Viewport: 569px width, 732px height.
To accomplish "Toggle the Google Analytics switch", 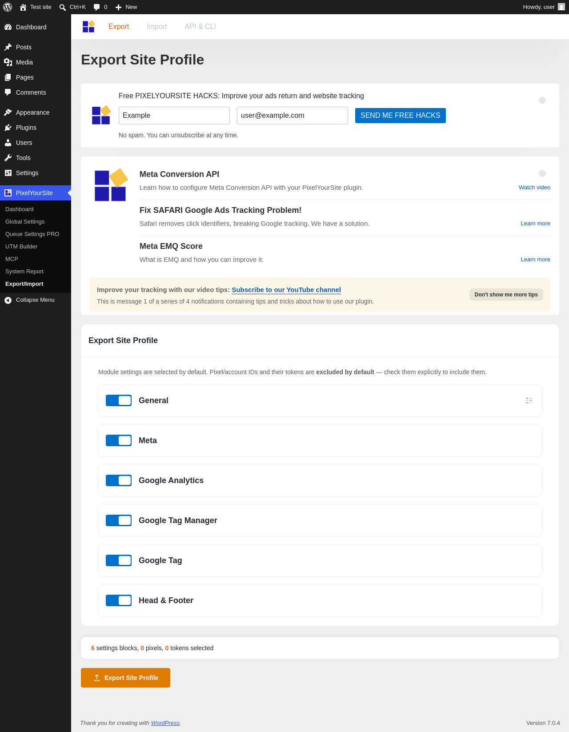I will point(119,480).
